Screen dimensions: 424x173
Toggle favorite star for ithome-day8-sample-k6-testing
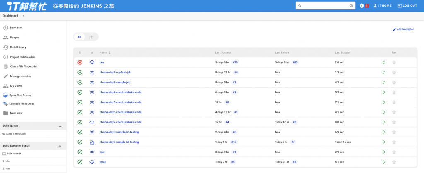pyautogui.click(x=394, y=132)
